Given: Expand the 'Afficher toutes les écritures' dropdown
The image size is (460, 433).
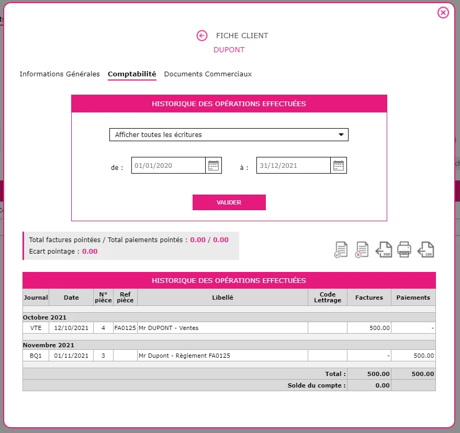Looking at the screenshot, I should click(x=229, y=134).
